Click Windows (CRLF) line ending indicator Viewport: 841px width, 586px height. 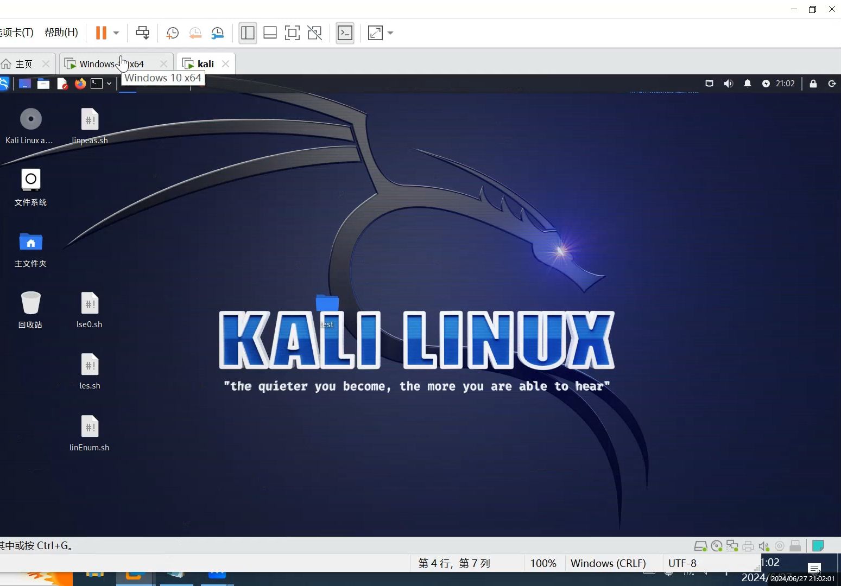coord(608,563)
